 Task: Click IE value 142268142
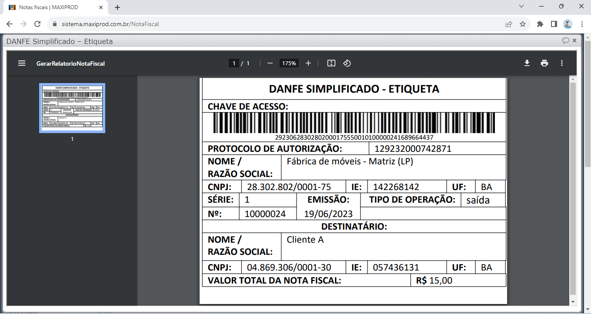pyautogui.click(x=396, y=187)
